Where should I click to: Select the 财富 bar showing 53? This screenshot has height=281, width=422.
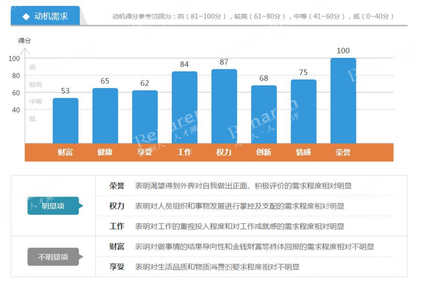tap(65, 121)
